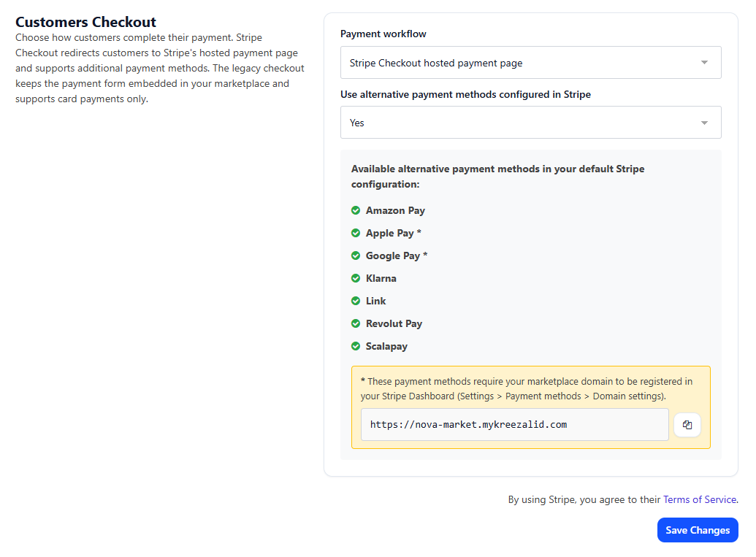Click the Revolut Pay text
Screen dimensions: 756x557
(x=394, y=324)
